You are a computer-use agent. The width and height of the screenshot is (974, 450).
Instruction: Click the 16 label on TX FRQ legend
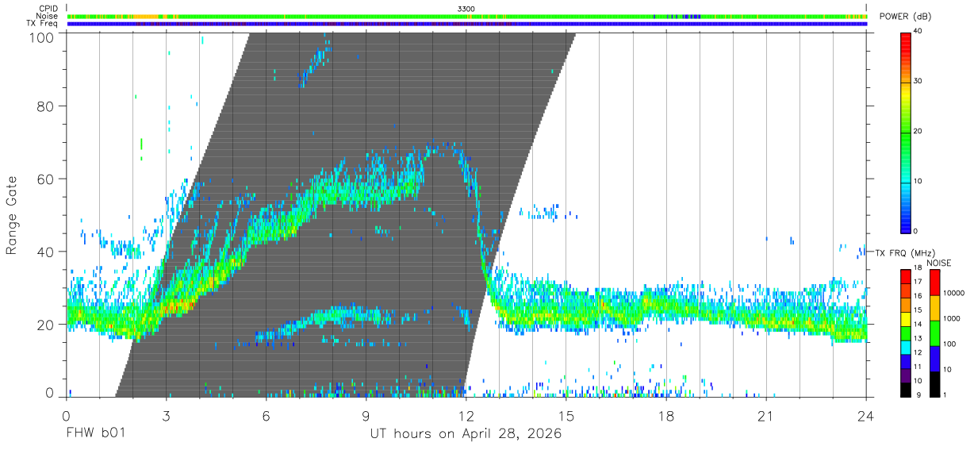pos(918,295)
